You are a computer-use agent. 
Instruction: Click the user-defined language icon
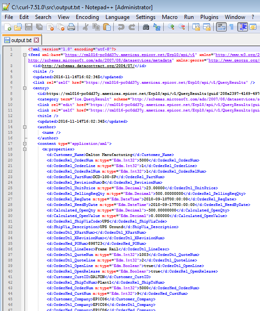click(x=253, y=27)
